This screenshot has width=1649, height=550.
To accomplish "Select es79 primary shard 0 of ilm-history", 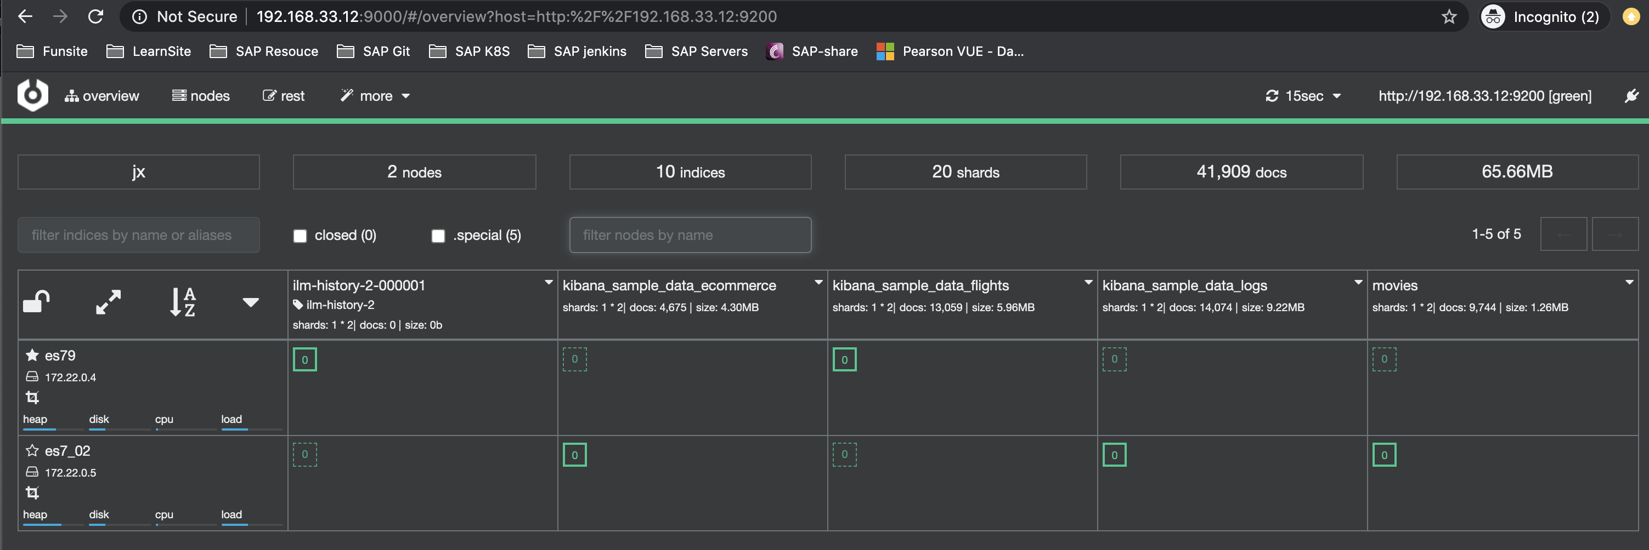I will (x=304, y=359).
